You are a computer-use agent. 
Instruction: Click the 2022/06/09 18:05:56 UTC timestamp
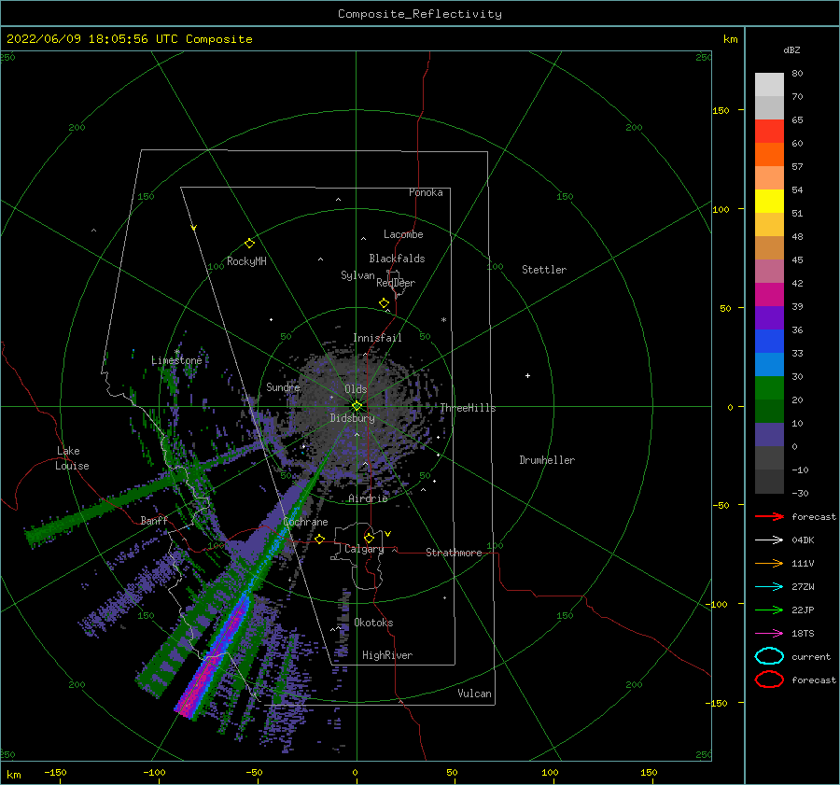point(92,39)
